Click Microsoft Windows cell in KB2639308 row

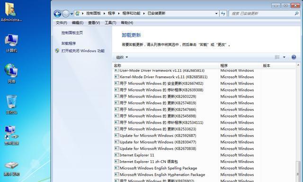coord(237,90)
